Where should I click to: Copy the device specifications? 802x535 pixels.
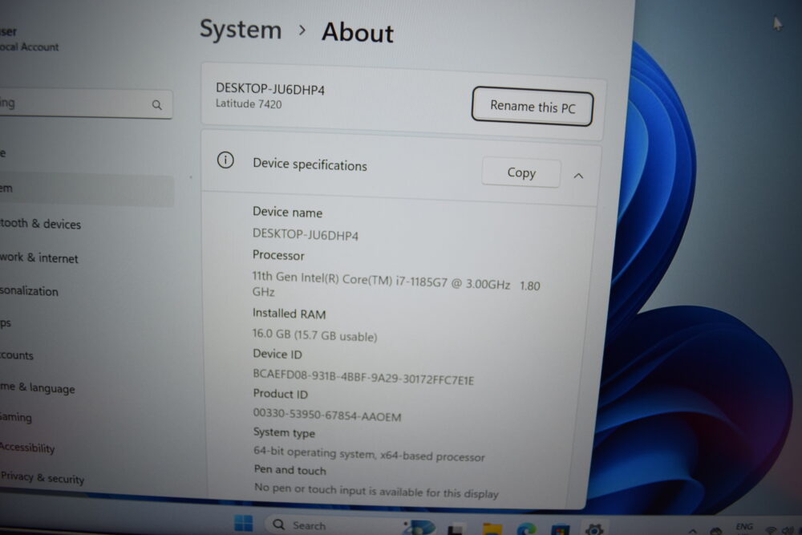pos(521,173)
